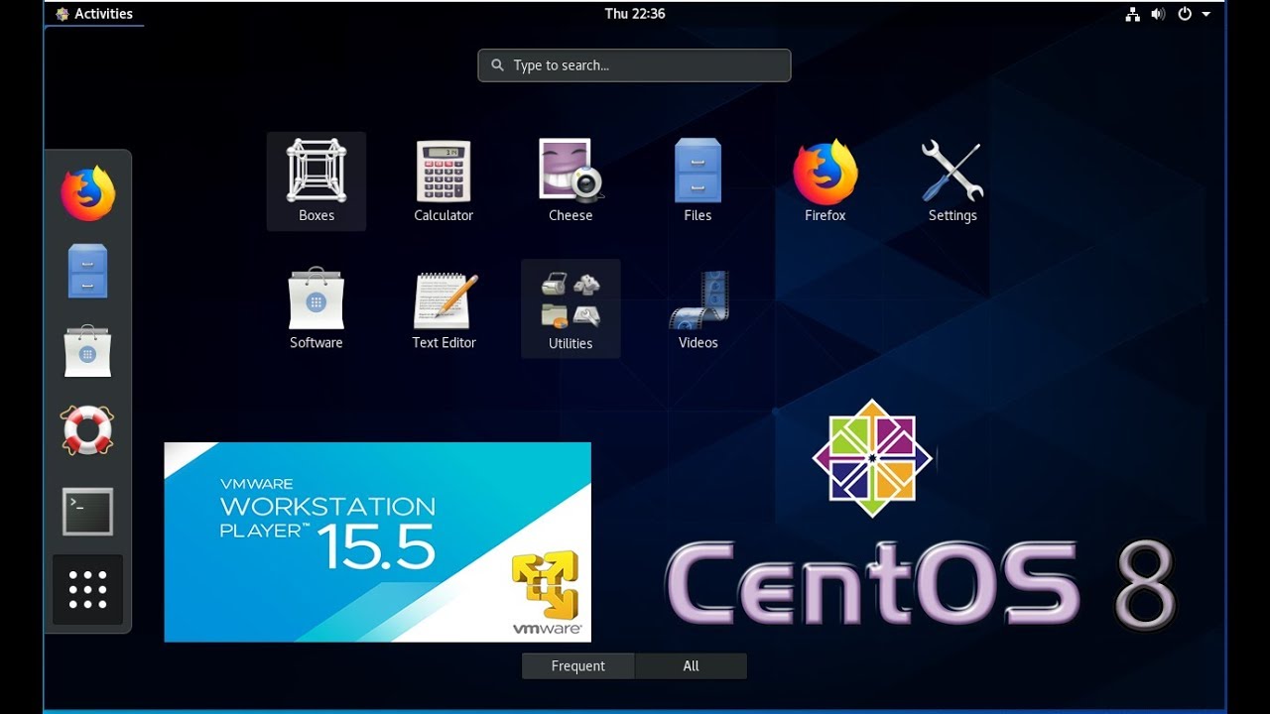Screen dimensions: 1270x714
Task: Launch Calculator from the app grid
Action: point(444,180)
